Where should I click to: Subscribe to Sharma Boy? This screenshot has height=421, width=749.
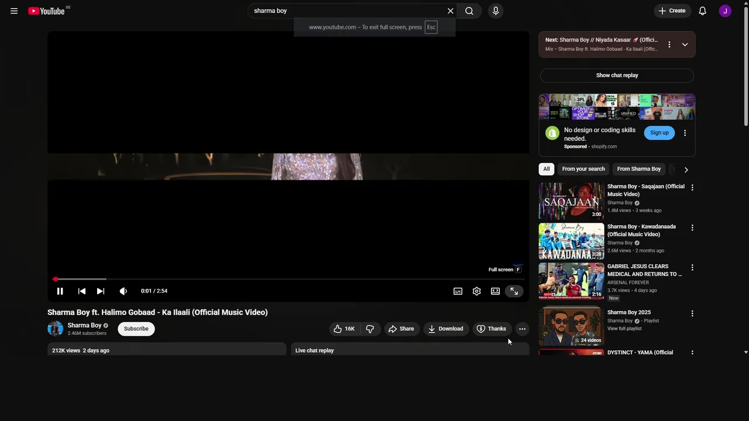click(136, 329)
